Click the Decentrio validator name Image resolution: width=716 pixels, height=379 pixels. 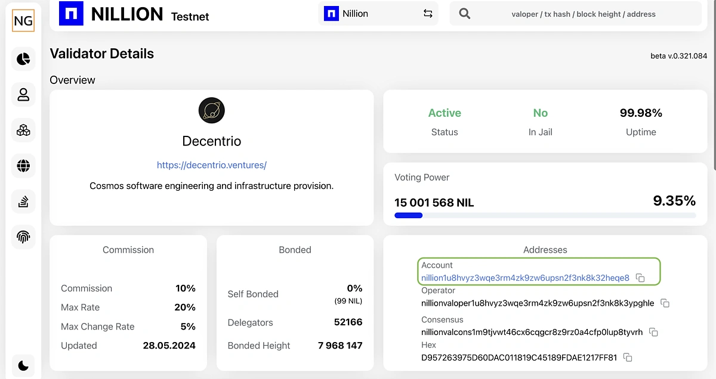coord(212,141)
